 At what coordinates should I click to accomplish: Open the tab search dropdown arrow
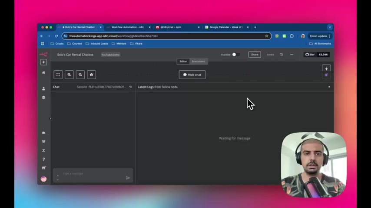[x=330, y=27]
